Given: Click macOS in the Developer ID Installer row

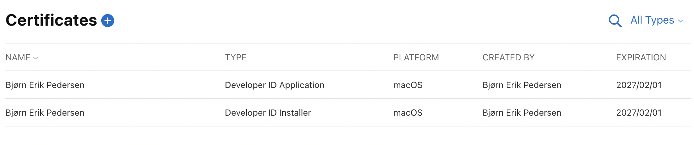Looking at the screenshot, I should click(408, 113).
